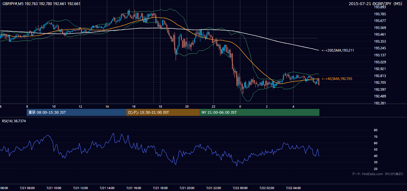Image resolution: width=407 pixels, height=191 pixels.
Task: Click price axis label 192.381
Action: point(380,103)
